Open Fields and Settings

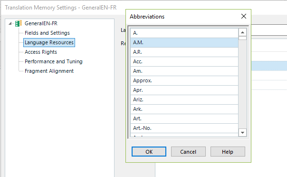pyautogui.click(x=47, y=33)
